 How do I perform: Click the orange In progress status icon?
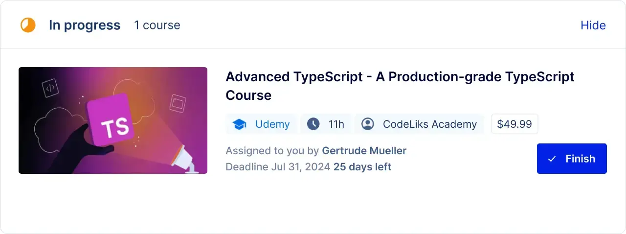28,25
